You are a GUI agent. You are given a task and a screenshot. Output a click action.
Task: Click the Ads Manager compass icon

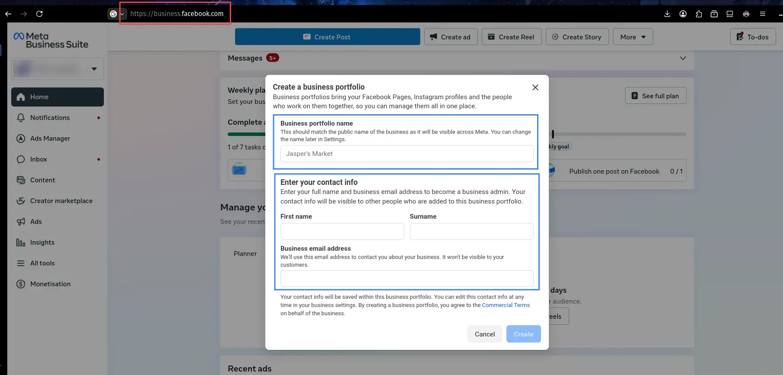(21, 139)
